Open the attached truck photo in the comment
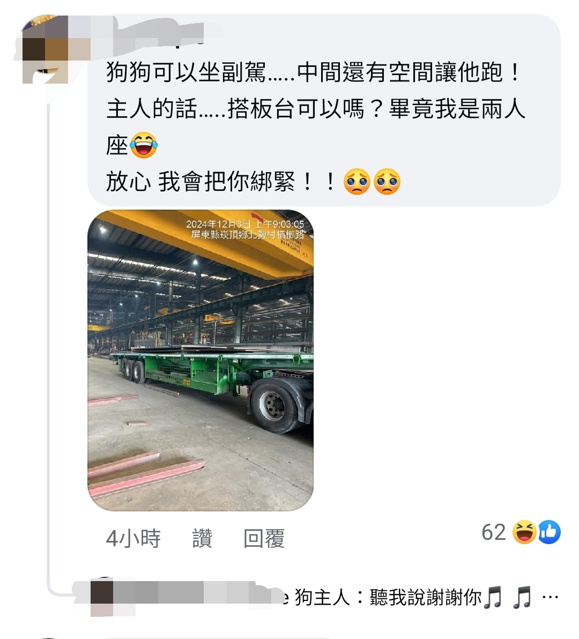Image resolution: width=579 pixels, height=639 pixels. 201,360
